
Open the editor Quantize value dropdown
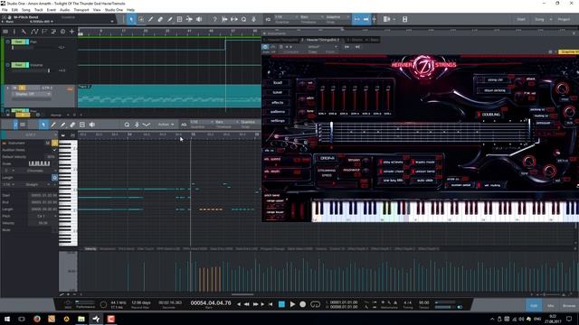coord(202,122)
